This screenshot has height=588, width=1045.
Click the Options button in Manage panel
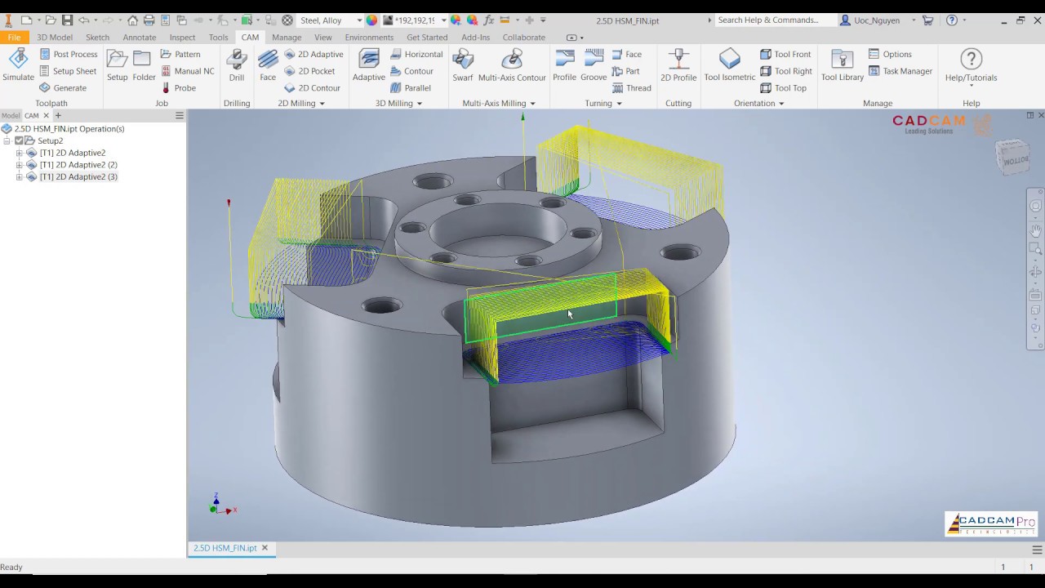(890, 54)
